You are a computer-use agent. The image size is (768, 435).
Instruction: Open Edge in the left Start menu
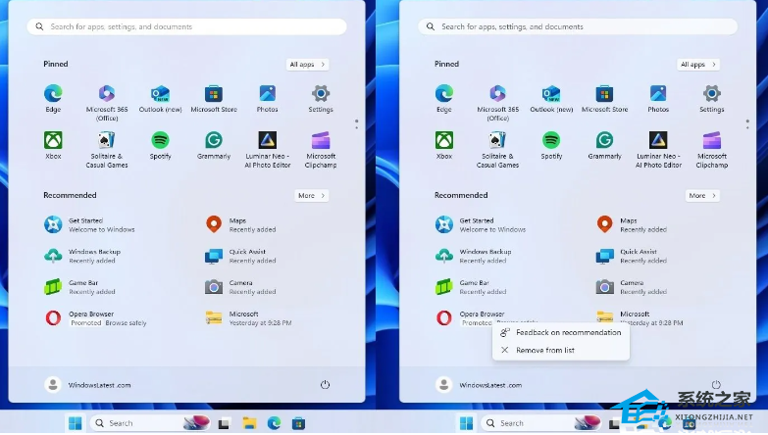click(x=53, y=98)
